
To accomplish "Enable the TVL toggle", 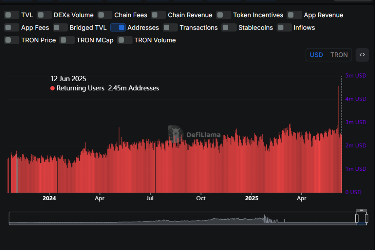I will (x=12, y=15).
